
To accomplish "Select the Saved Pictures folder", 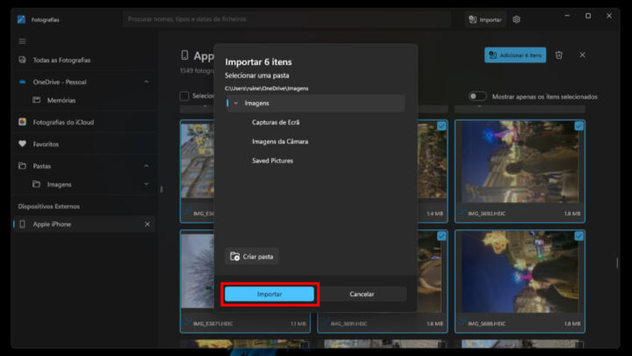I will point(272,161).
